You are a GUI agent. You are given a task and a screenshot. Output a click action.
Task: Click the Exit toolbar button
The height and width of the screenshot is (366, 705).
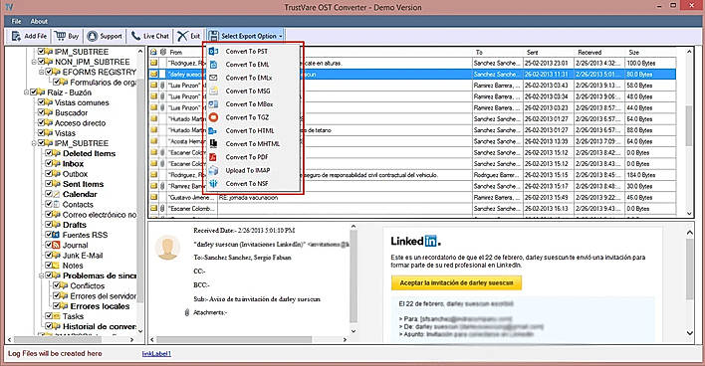click(188, 36)
